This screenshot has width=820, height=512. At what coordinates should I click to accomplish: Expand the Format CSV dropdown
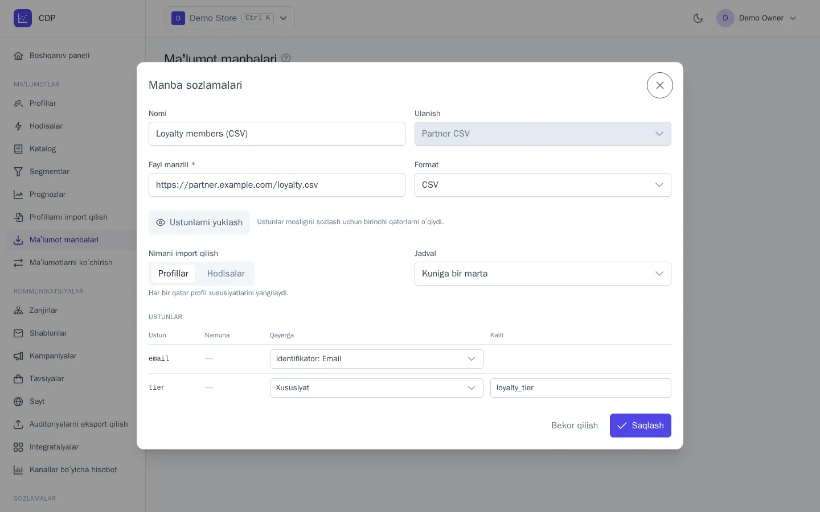[543, 185]
